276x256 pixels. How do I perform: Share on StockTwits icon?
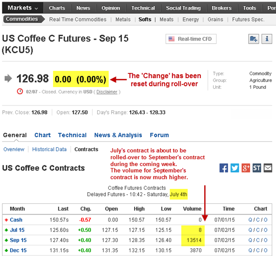click(257, 168)
